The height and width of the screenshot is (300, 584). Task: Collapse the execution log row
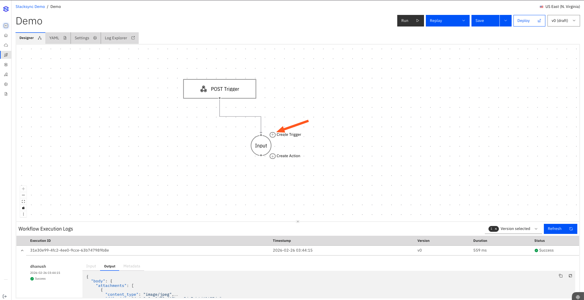[22, 250]
